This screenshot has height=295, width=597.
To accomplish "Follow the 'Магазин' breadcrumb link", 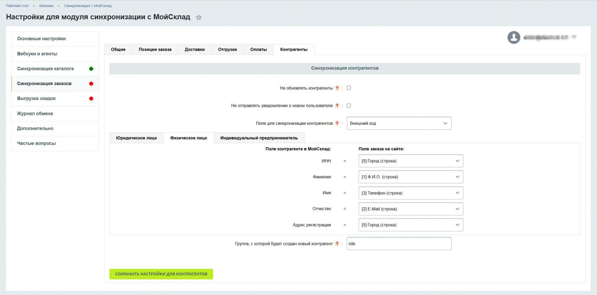I will 46,6.
